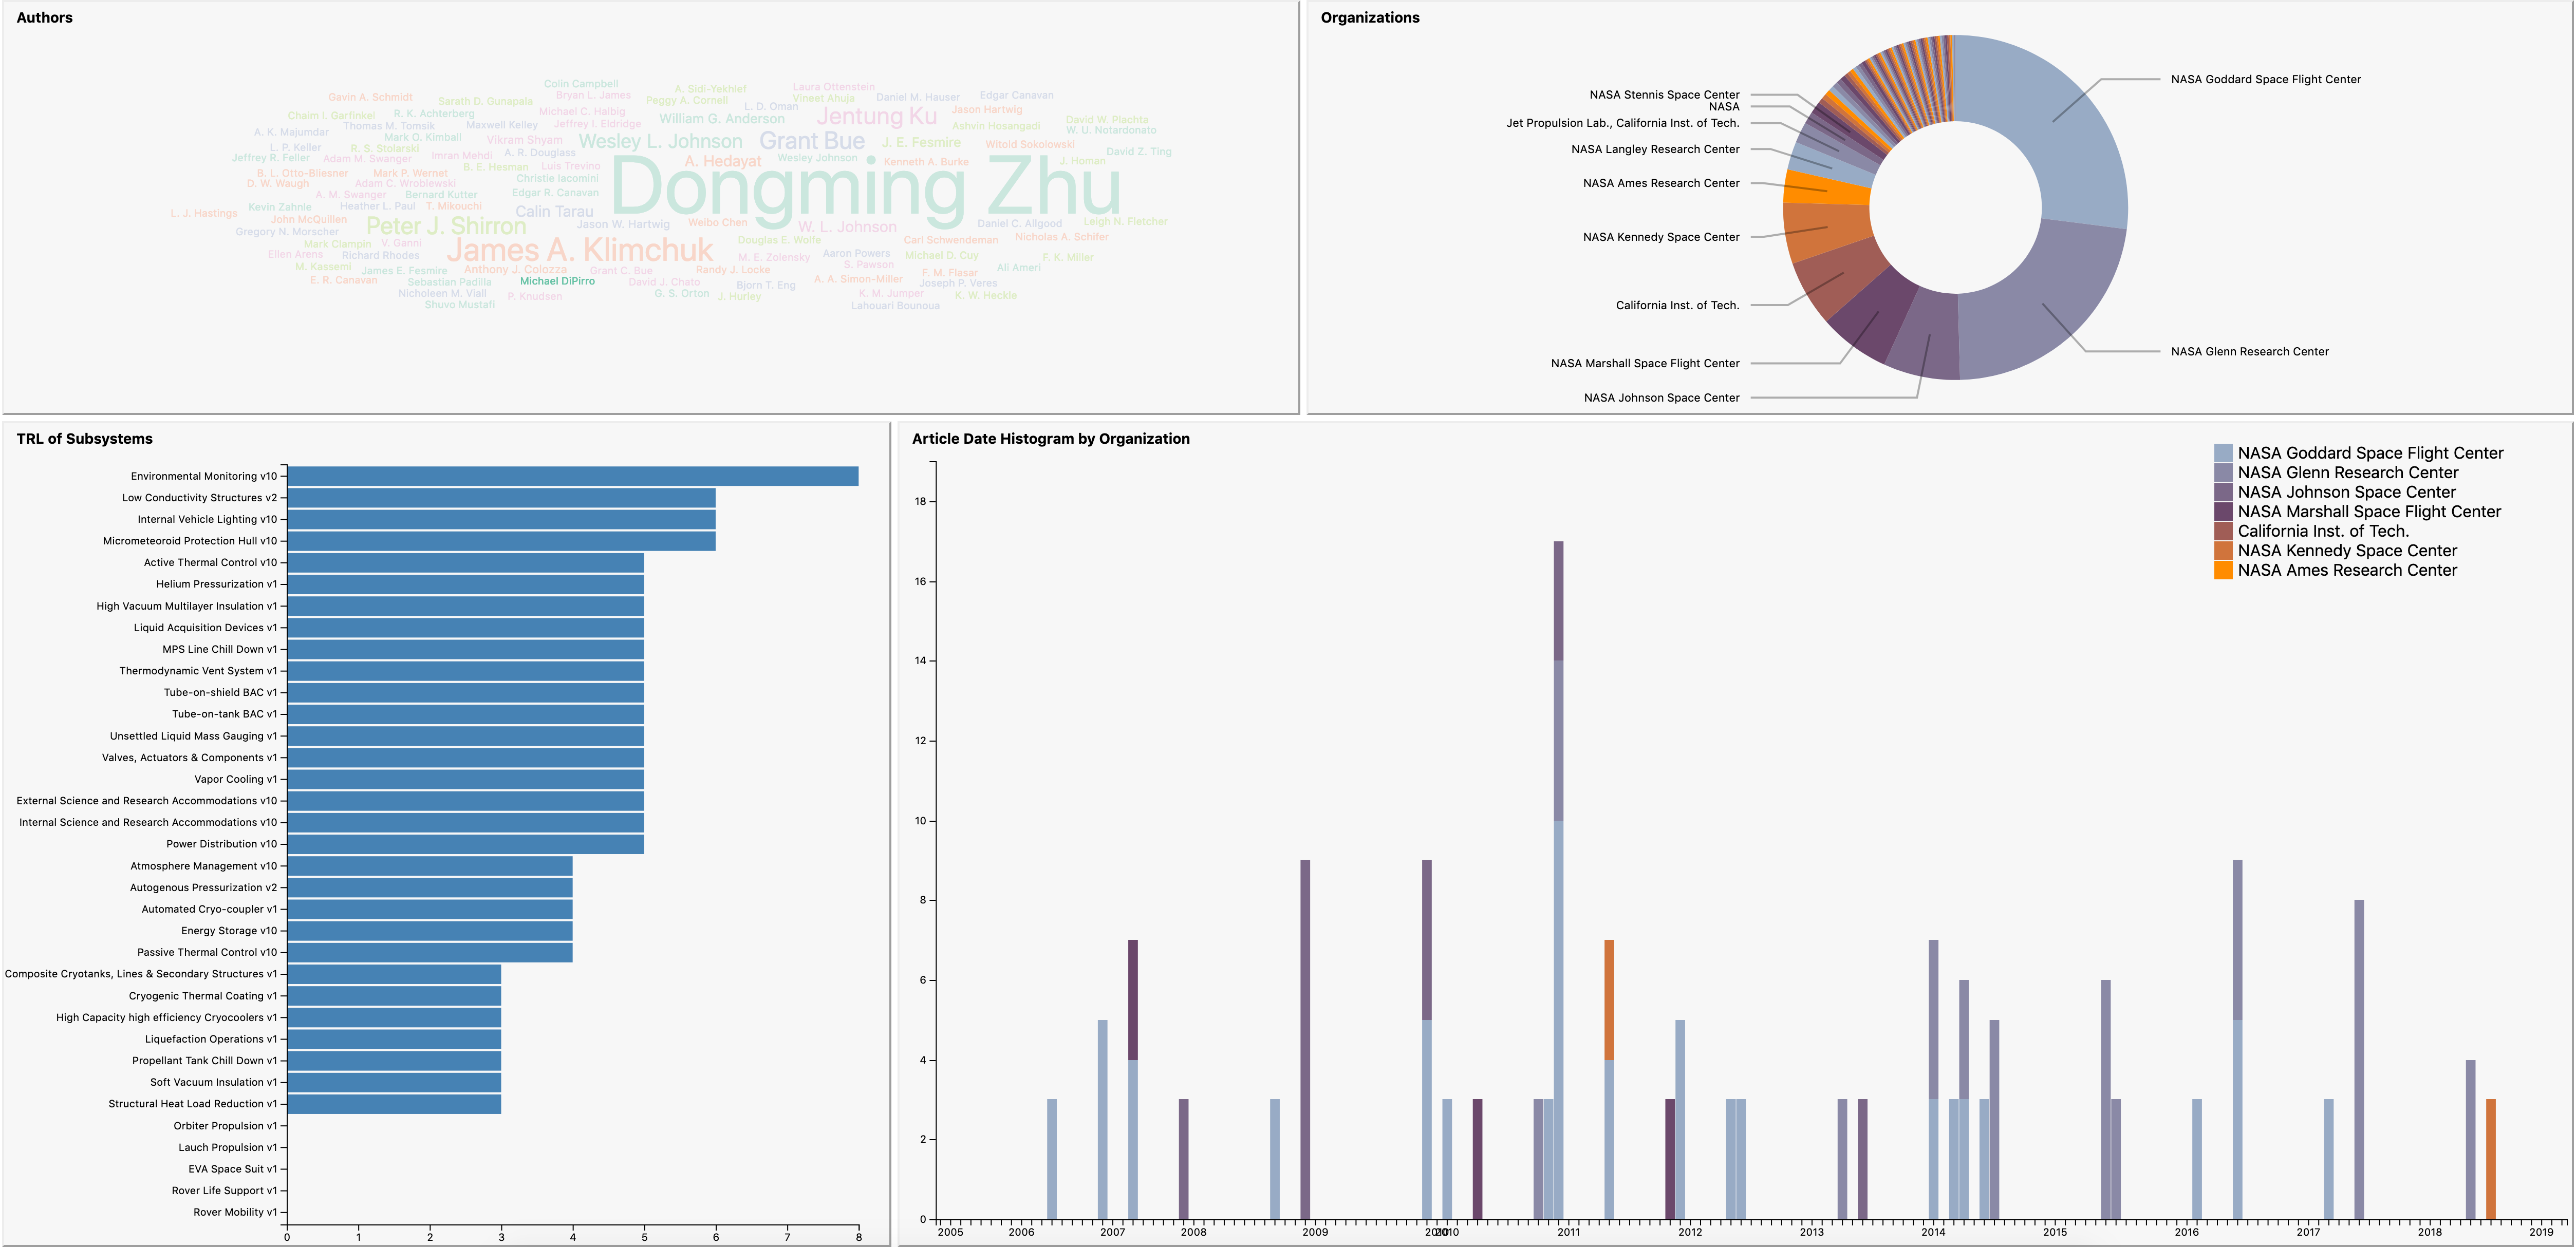The width and height of the screenshot is (2576, 1247).
Task: Click the Rover Life Support v1 label
Action: click(224, 1191)
